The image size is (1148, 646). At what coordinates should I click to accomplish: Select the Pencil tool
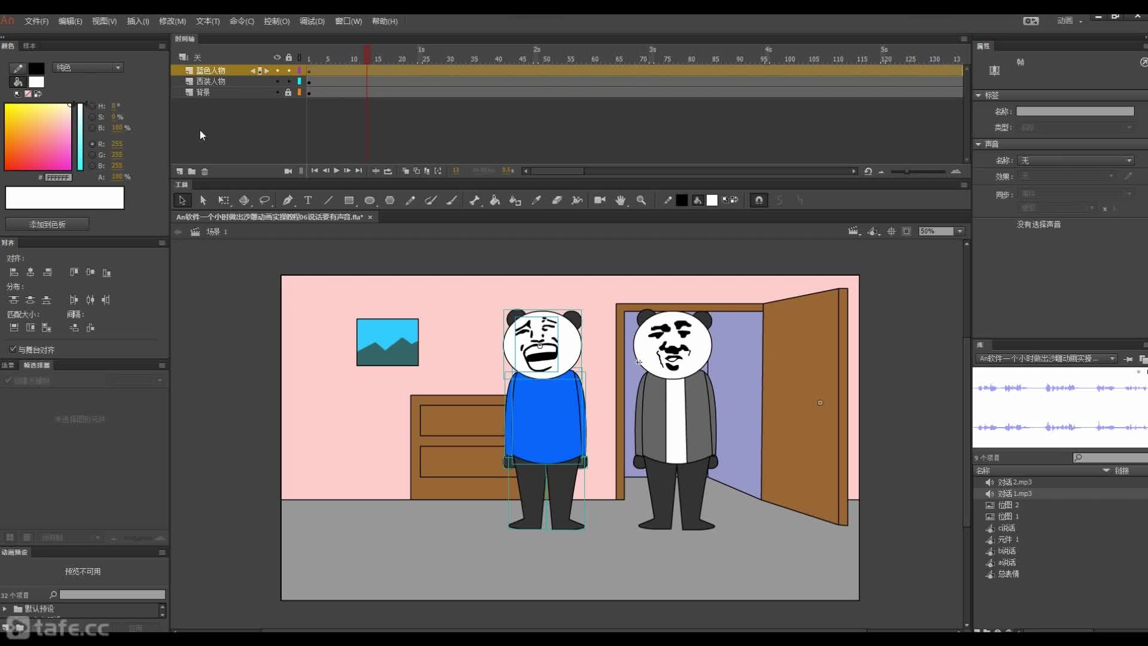[x=410, y=200]
